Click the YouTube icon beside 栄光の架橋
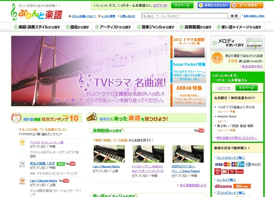This screenshot has width=274, height=197. pos(70,164)
